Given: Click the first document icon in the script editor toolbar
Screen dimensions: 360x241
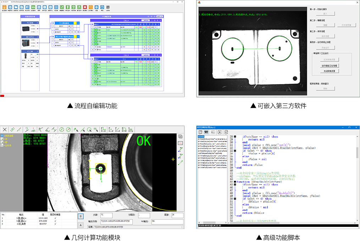Looking at the screenshot, I should coord(200,132).
